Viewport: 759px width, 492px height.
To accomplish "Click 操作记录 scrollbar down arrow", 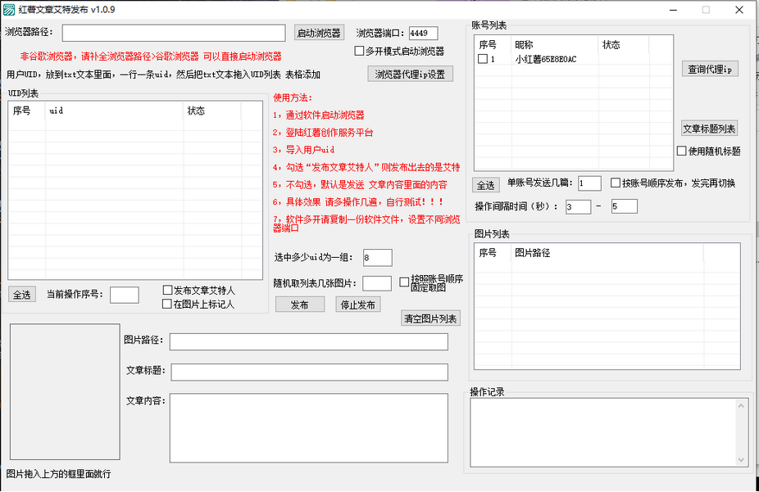I will click(743, 460).
